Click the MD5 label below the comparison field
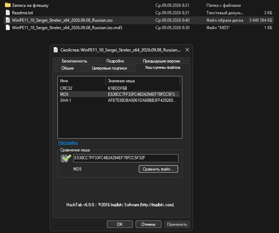Viewport: 279px width, 233px height. click(x=77, y=169)
